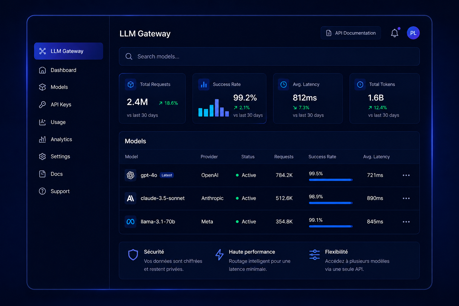Click the OpenAI logo for gpt-4o
Screen dimensions: 459x306
click(131, 175)
